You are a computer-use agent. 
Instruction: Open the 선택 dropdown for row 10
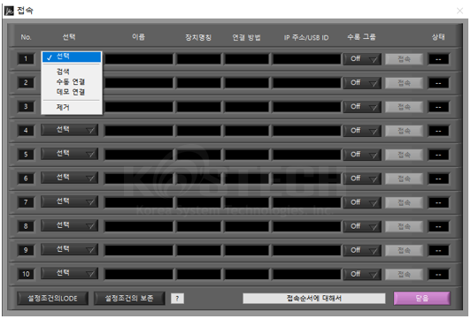70,273
